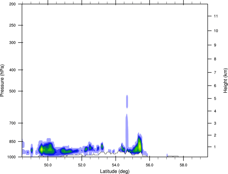
Task: Click the 2 km height label
Action: [x=215, y=135]
